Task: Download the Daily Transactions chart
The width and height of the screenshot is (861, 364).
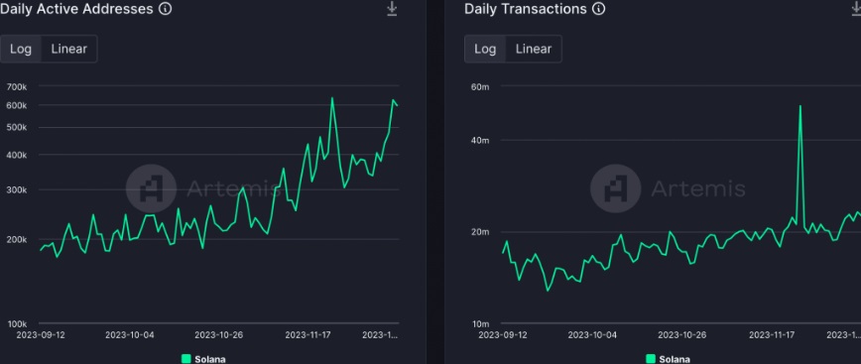Action: click(x=856, y=9)
